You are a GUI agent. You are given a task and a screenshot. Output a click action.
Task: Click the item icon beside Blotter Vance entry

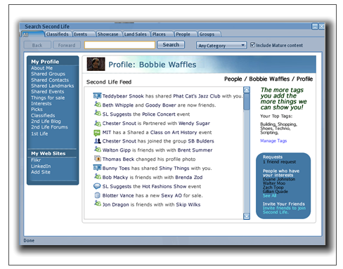coord(97,195)
